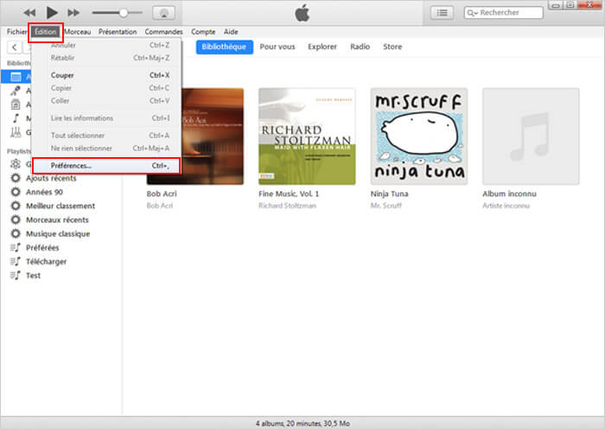This screenshot has width=605, height=430.
Task: Click the gear icon beside Musique classique
Action: point(16,233)
